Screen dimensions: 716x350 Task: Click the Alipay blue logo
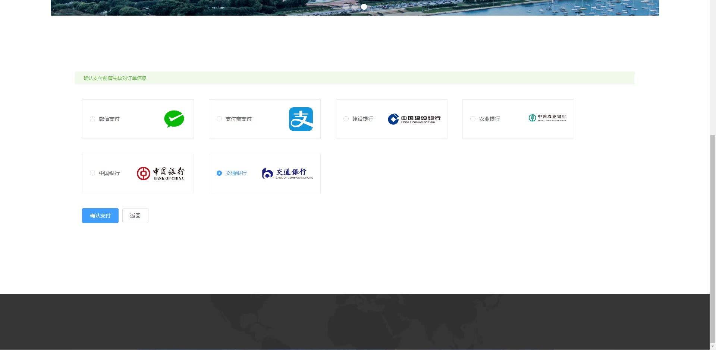(x=301, y=119)
